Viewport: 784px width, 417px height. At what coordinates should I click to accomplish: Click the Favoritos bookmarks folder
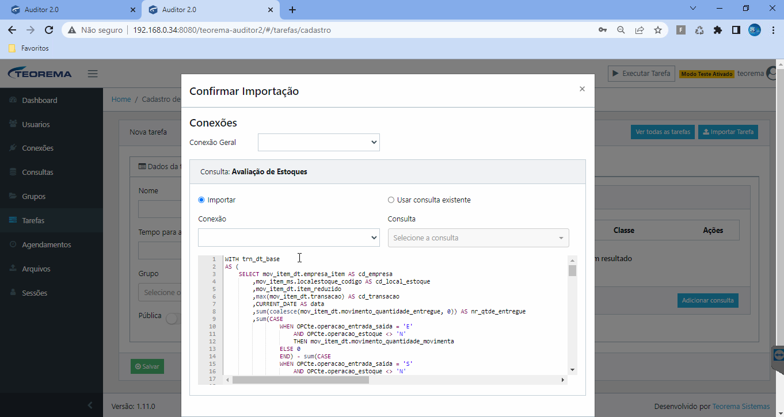coord(29,48)
